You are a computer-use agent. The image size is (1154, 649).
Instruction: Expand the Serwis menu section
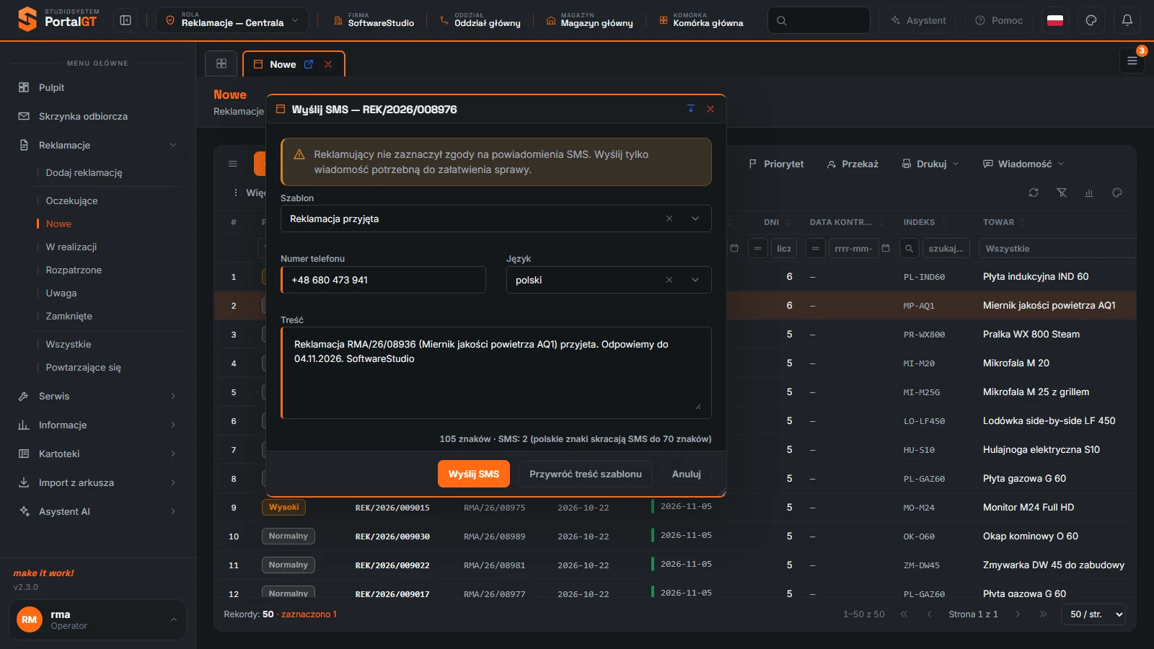97,396
